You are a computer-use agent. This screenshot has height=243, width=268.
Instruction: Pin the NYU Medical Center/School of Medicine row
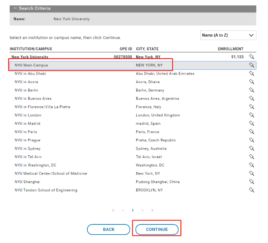(251, 173)
